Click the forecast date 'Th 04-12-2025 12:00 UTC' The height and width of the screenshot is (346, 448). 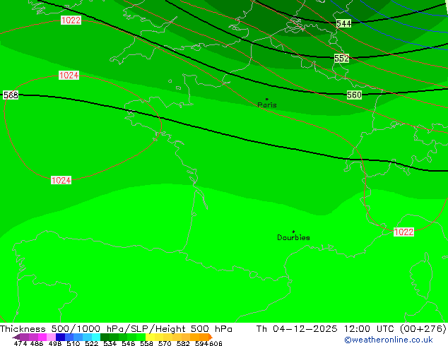(x=326, y=329)
